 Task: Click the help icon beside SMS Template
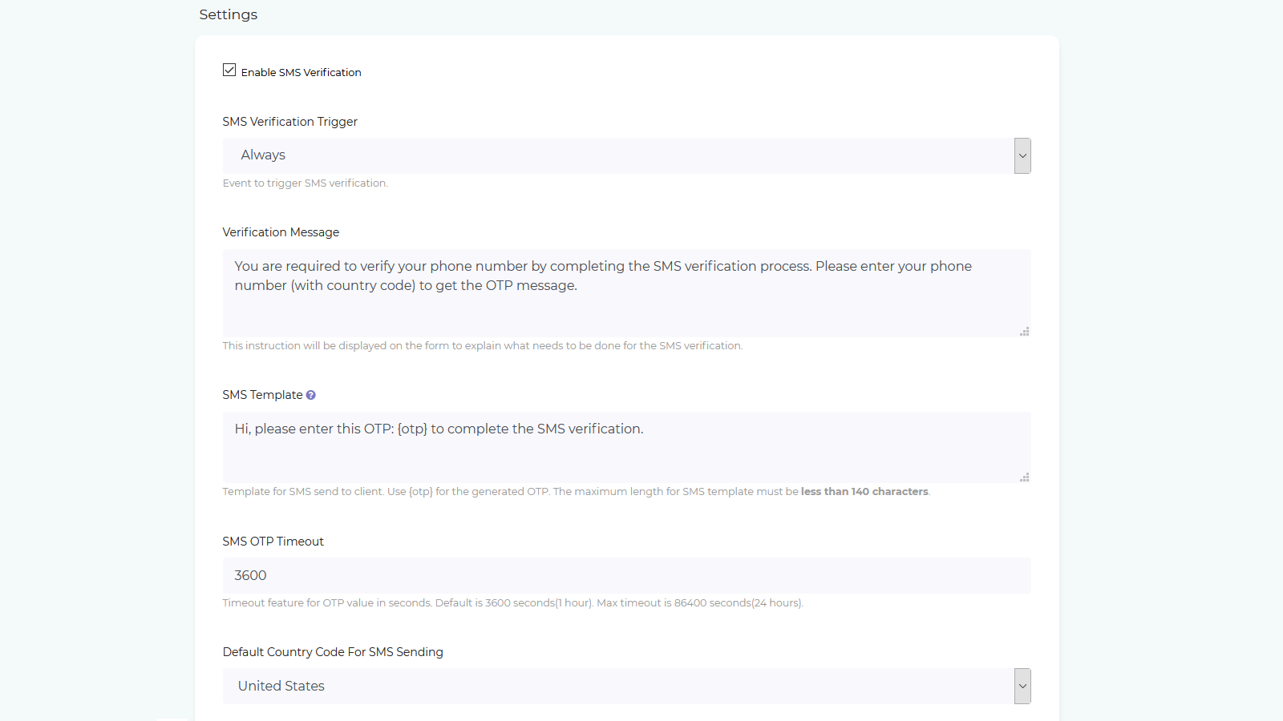312,394
